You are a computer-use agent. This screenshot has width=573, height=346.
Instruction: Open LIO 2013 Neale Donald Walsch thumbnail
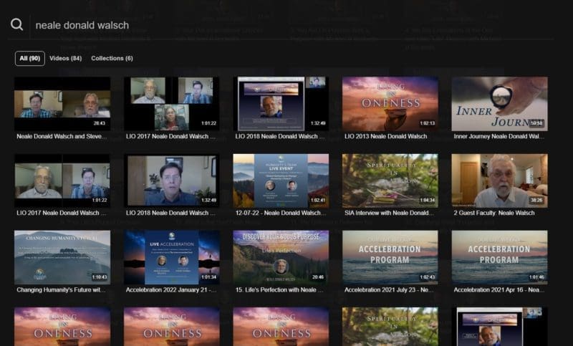[390, 104]
